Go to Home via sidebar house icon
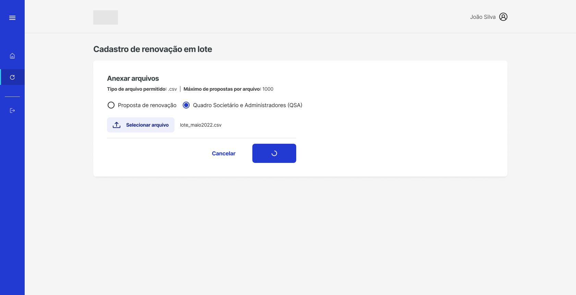 coord(12,56)
